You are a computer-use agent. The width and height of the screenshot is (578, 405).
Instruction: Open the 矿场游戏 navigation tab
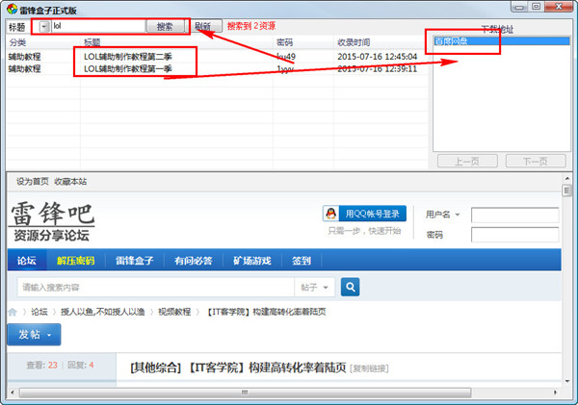(252, 261)
